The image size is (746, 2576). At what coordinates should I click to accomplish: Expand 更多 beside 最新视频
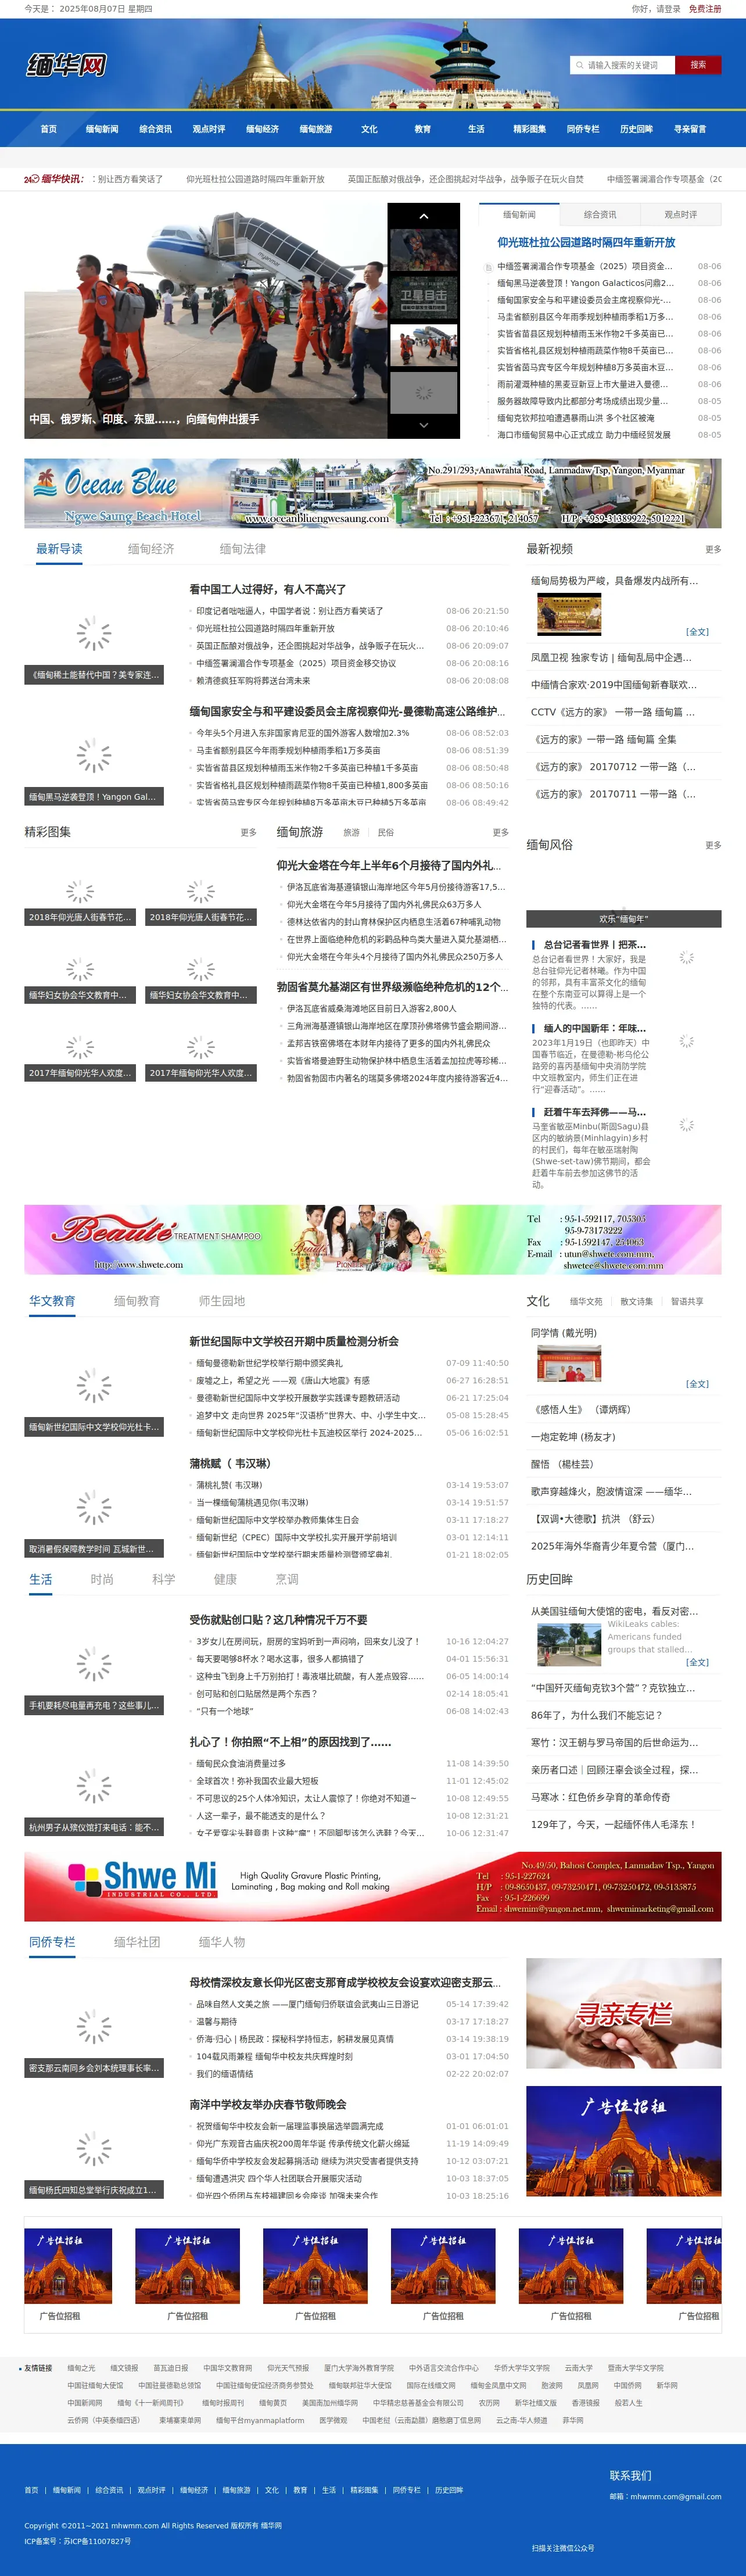click(713, 549)
